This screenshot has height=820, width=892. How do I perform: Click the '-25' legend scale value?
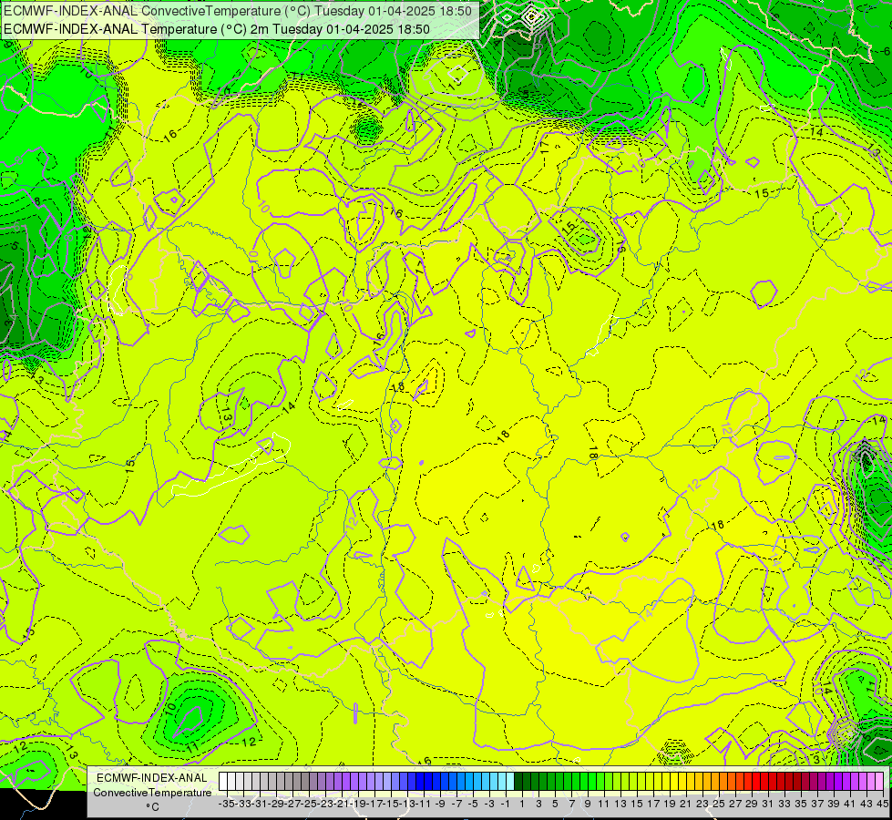tap(309, 804)
